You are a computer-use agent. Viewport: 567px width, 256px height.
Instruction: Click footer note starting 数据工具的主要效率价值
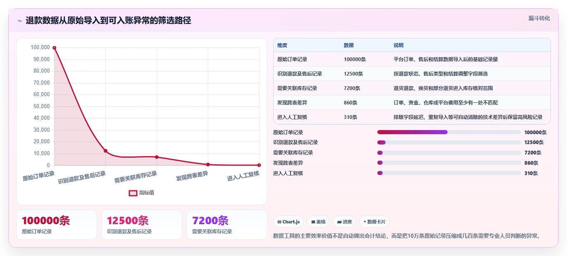click(407, 236)
